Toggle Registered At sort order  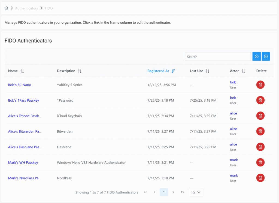[x=174, y=71]
